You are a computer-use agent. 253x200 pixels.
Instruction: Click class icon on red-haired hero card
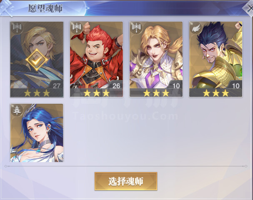pyautogui.click(x=76, y=27)
